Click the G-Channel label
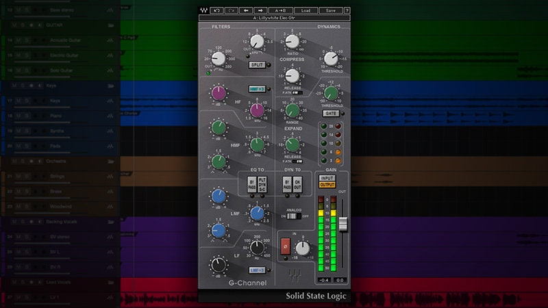The height and width of the screenshot is (308, 548). pos(247,283)
